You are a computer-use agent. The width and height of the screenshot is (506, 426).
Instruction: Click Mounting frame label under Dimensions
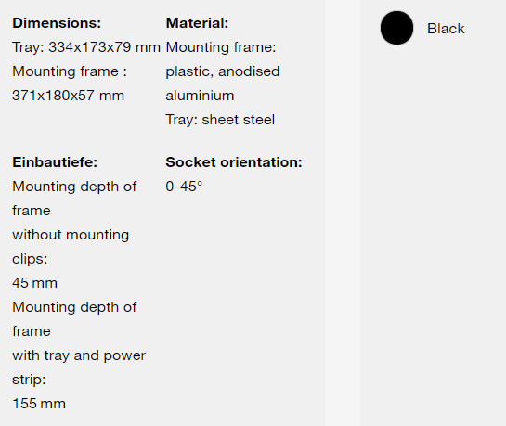[x=70, y=71]
